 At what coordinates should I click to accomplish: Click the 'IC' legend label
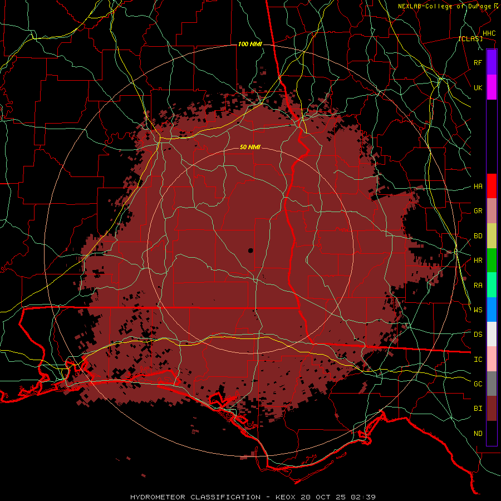(478, 360)
